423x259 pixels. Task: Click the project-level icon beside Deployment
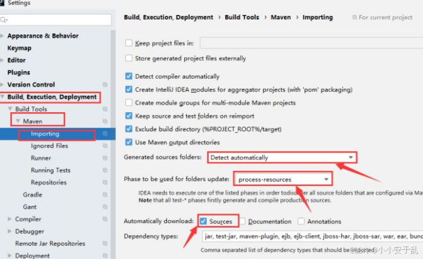click(105, 255)
